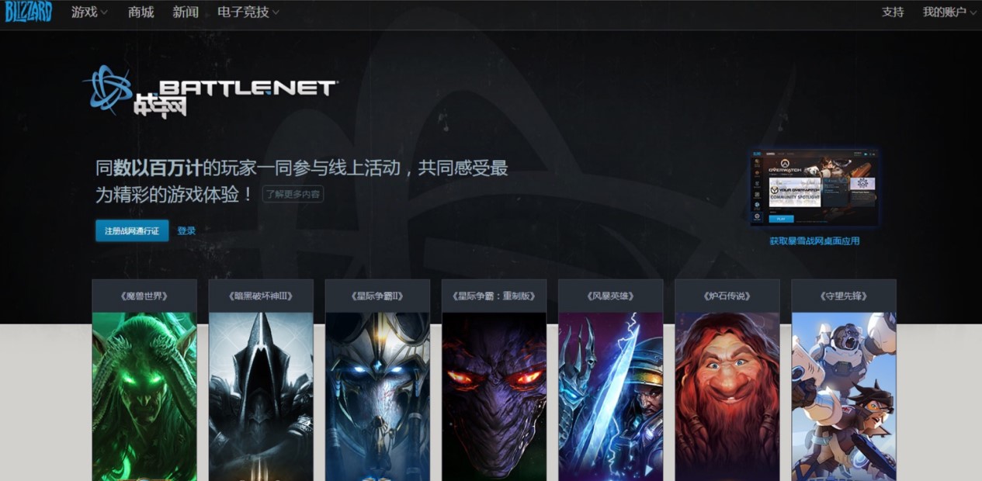The height and width of the screenshot is (481, 982).
Task: Click the Battle.net swirl logo icon
Action: tap(107, 91)
